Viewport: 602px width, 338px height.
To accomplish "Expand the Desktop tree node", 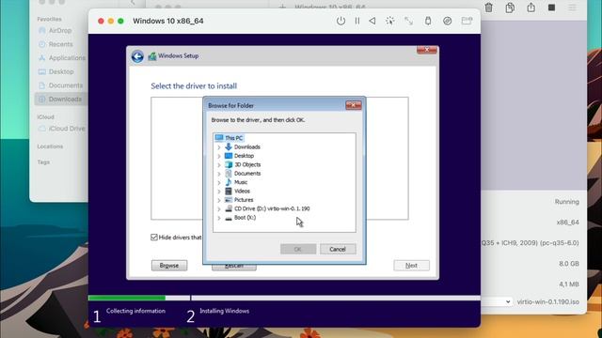I will tap(219, 156).
